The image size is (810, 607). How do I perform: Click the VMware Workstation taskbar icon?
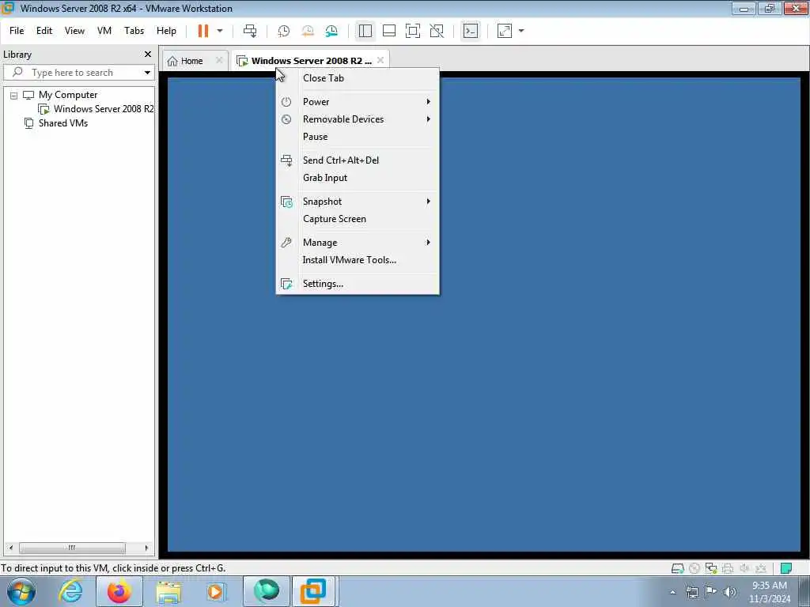[314, 591]
